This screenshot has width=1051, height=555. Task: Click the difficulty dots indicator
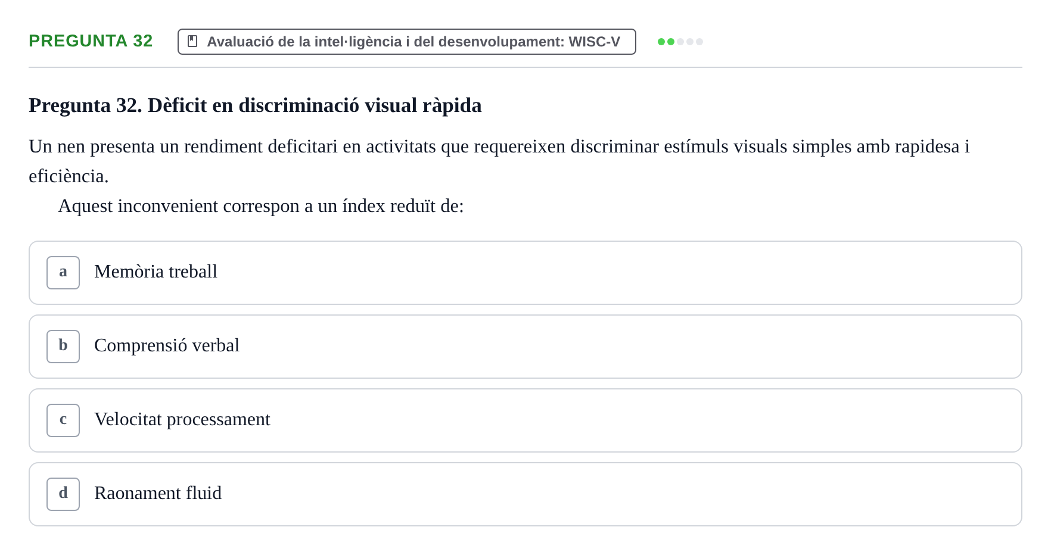coord(680,42)
